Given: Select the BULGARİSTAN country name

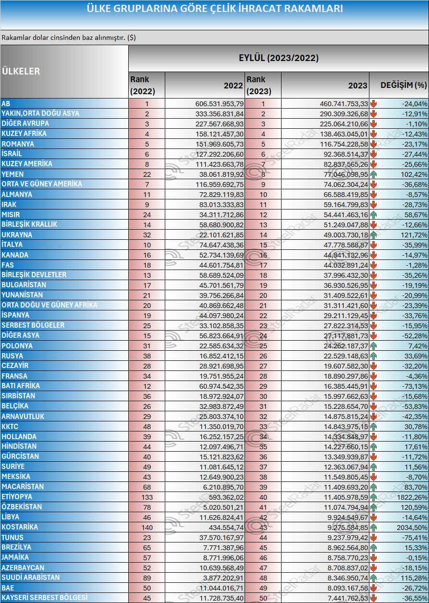Looking at the screenshot, I should pyautogui.click(x=64, y=285).
